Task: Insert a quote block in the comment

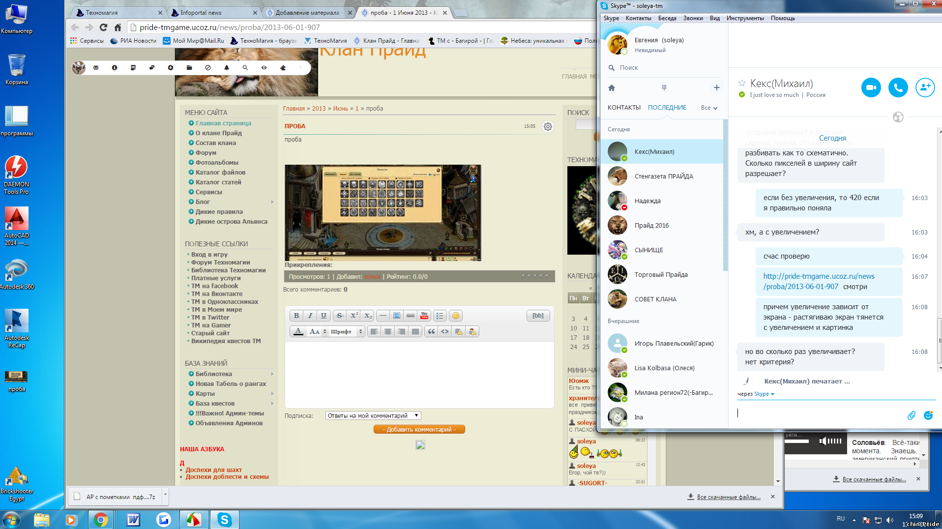Action: point(431,331)
